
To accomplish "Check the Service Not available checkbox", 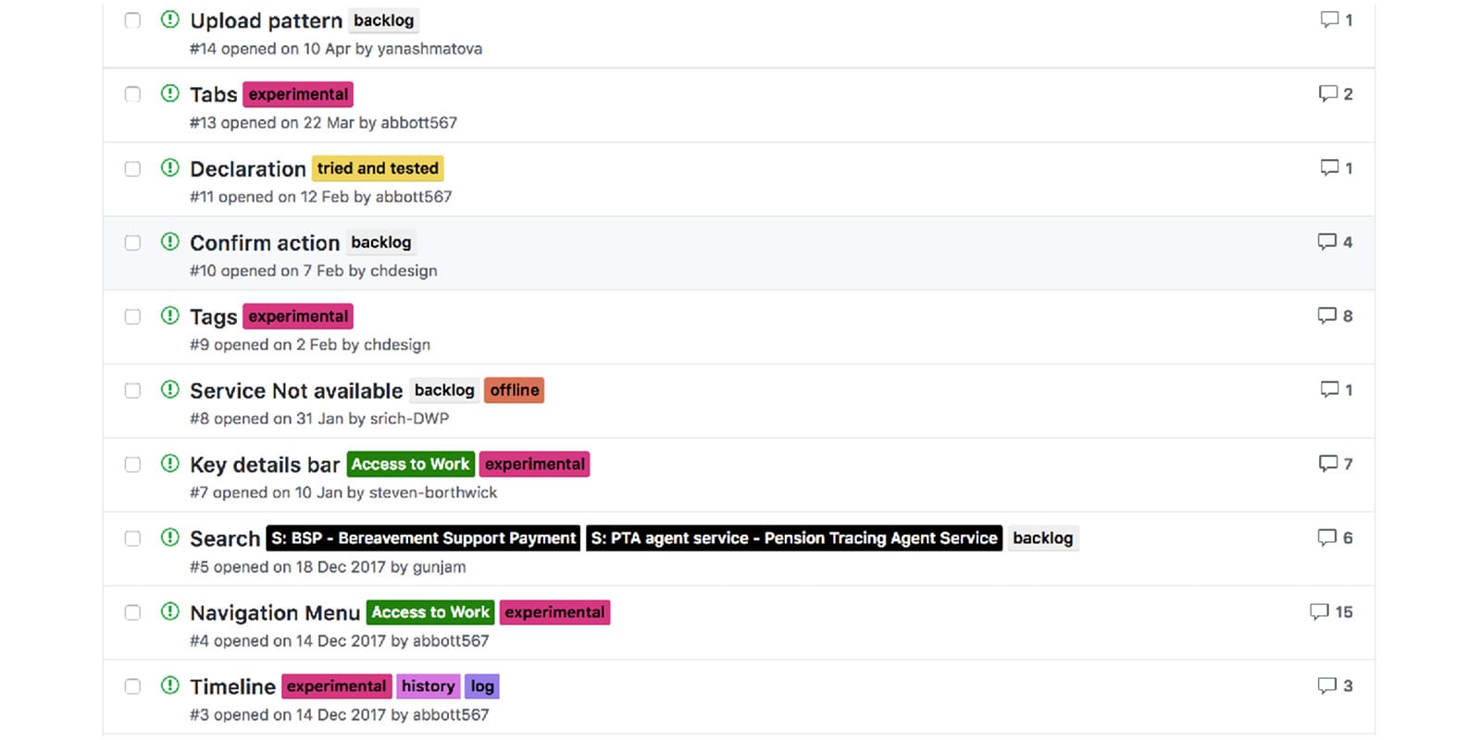I will [x=132, y=390].
